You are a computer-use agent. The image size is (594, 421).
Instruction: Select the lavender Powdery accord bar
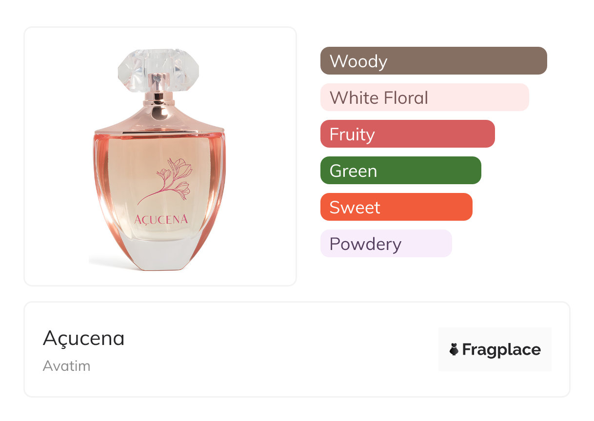(386, 244)
